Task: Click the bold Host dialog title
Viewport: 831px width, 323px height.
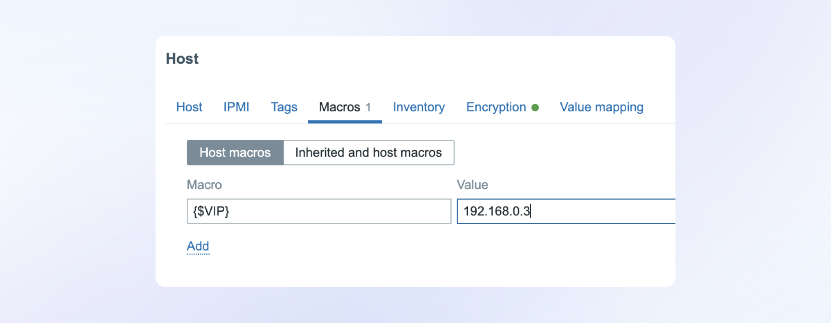Action: pos(182,59)
